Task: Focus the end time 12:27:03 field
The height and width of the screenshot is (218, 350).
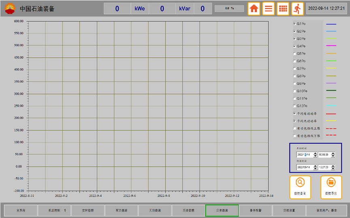Action: [325, 167]
